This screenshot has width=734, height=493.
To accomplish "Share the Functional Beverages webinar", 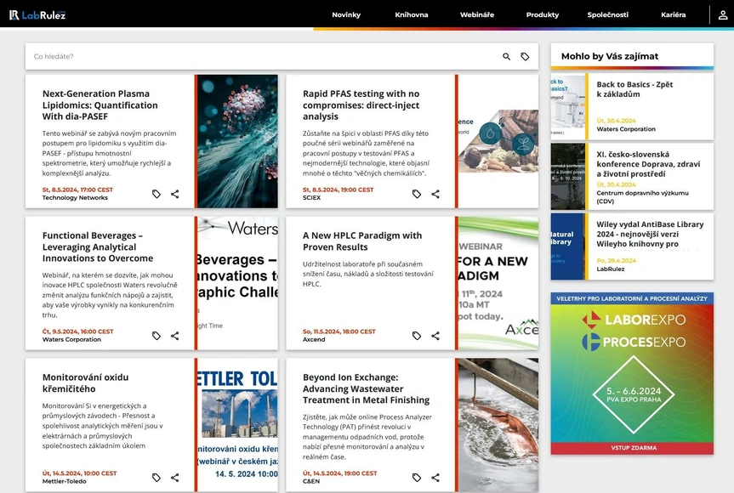I will 174,336.
